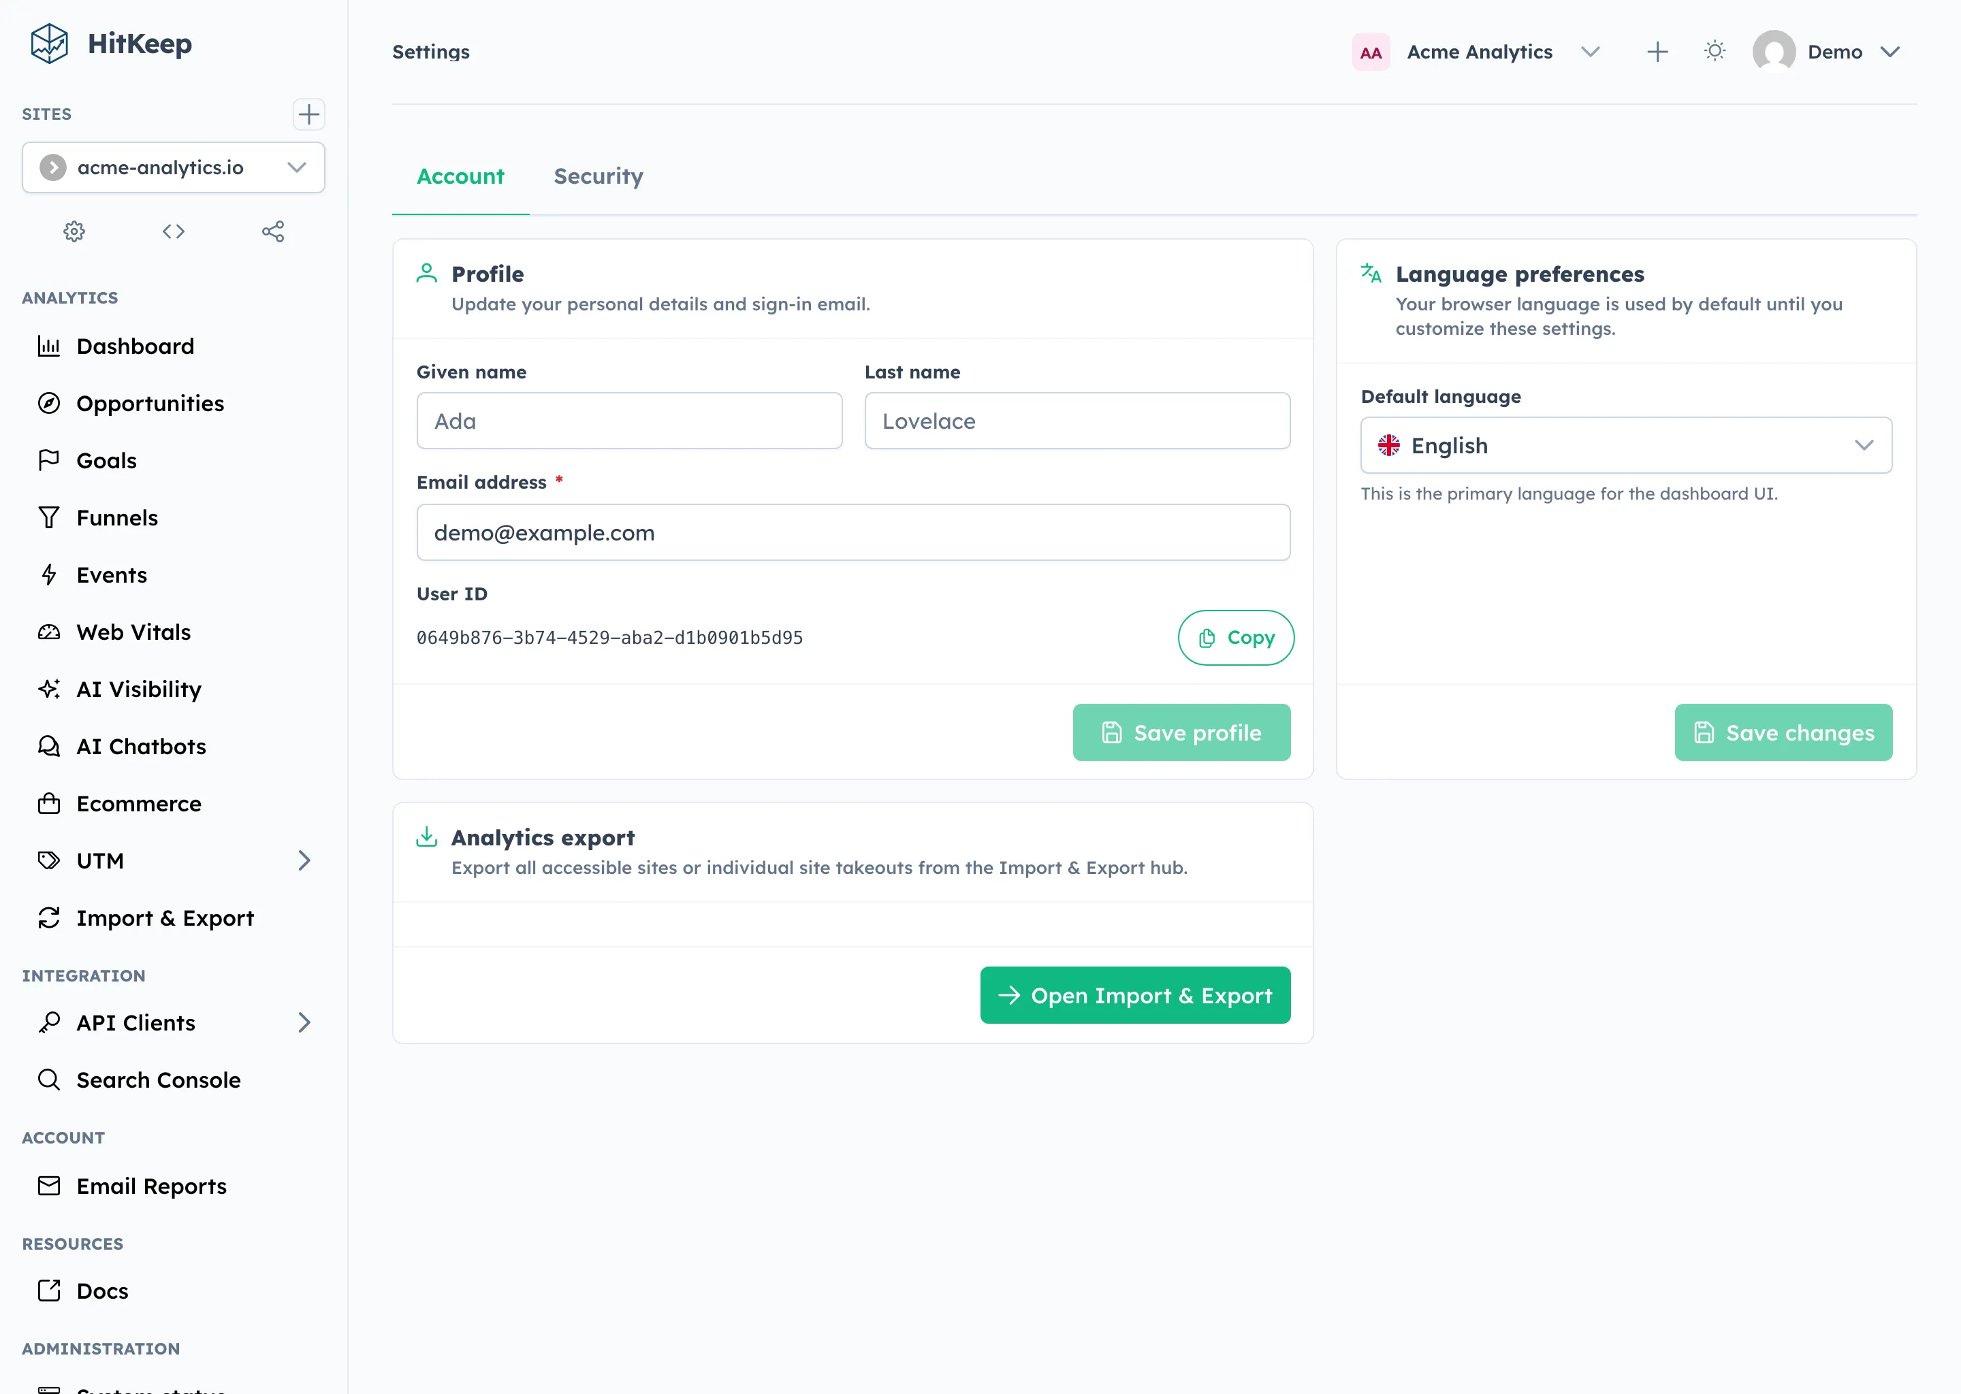Viewport: 1961px width, 1394px height.
Task: Expand the acme-analytics.io site selector
Action: [x=174, y=167]
